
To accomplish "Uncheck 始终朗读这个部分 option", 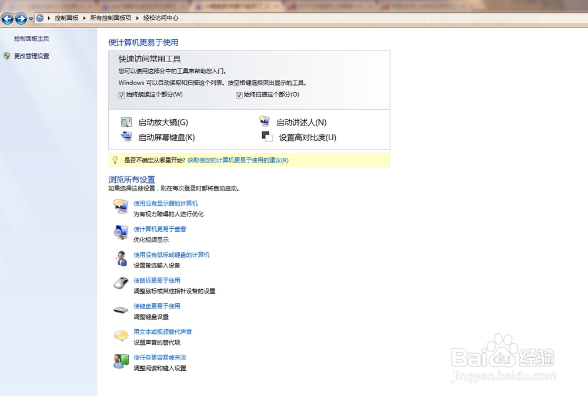I will [122, 94].
